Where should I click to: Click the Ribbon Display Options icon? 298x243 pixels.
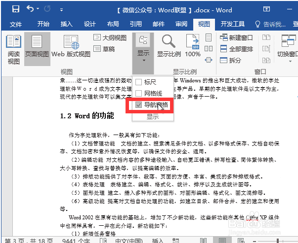(x=266, y=9)
